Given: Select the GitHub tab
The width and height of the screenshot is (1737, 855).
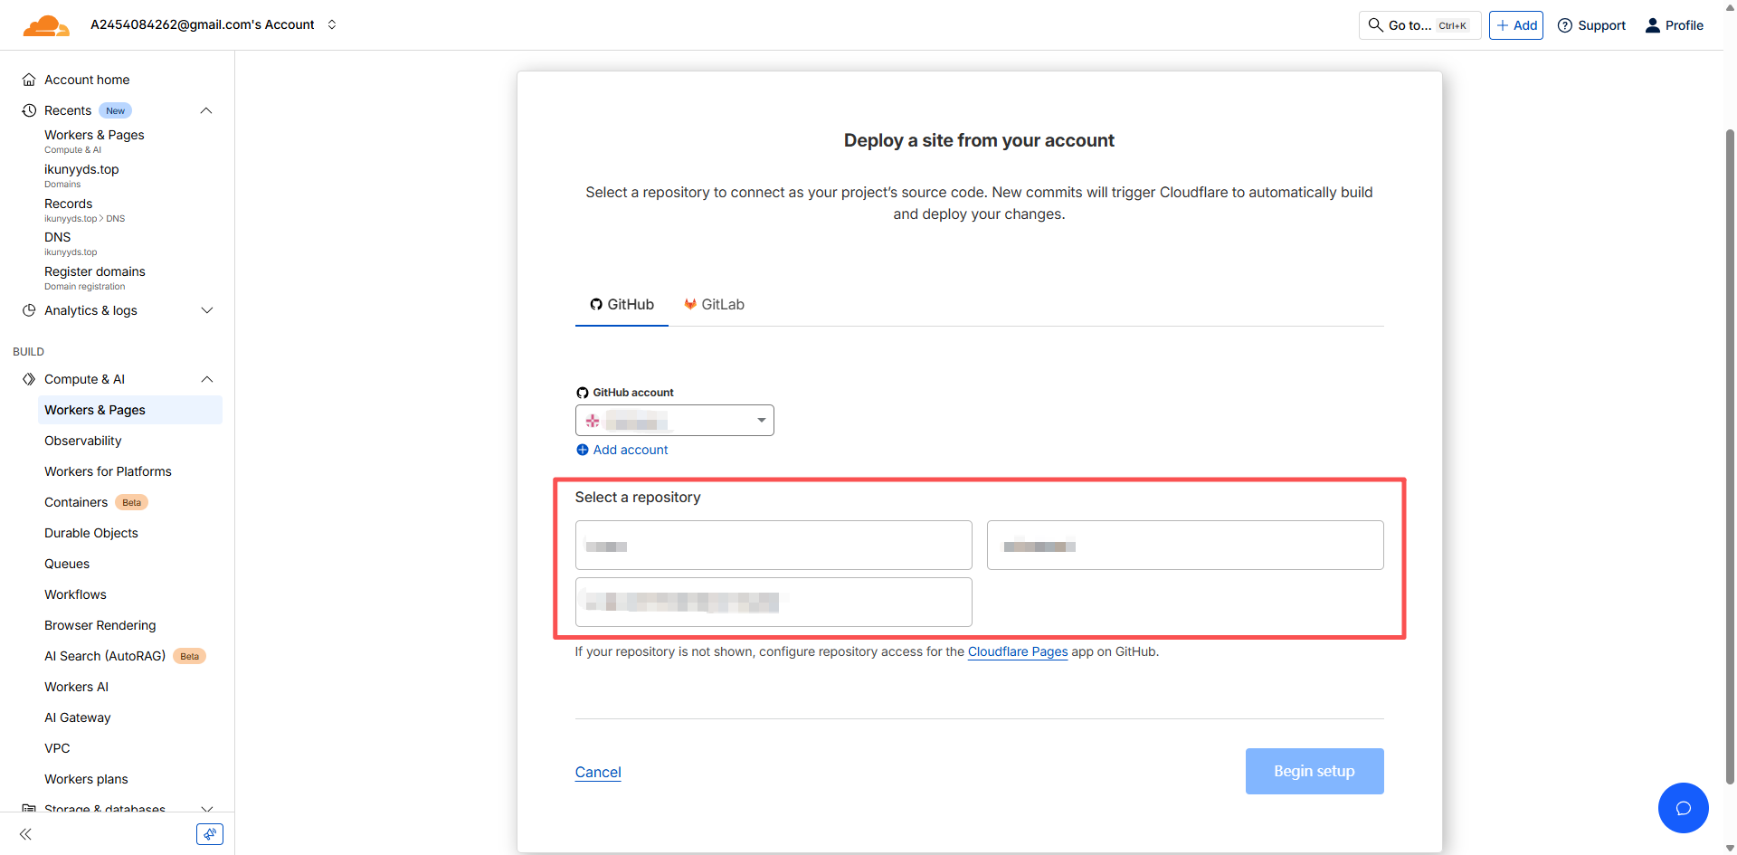Looking at the screenshot, I should pos(622,305).
